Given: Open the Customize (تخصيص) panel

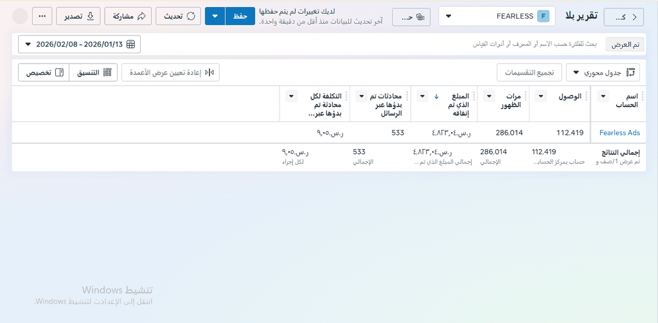Looking at the screenshot, I should click(x=43, y=73).
